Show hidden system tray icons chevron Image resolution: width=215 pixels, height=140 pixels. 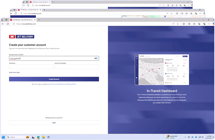(x=185, y=137)
